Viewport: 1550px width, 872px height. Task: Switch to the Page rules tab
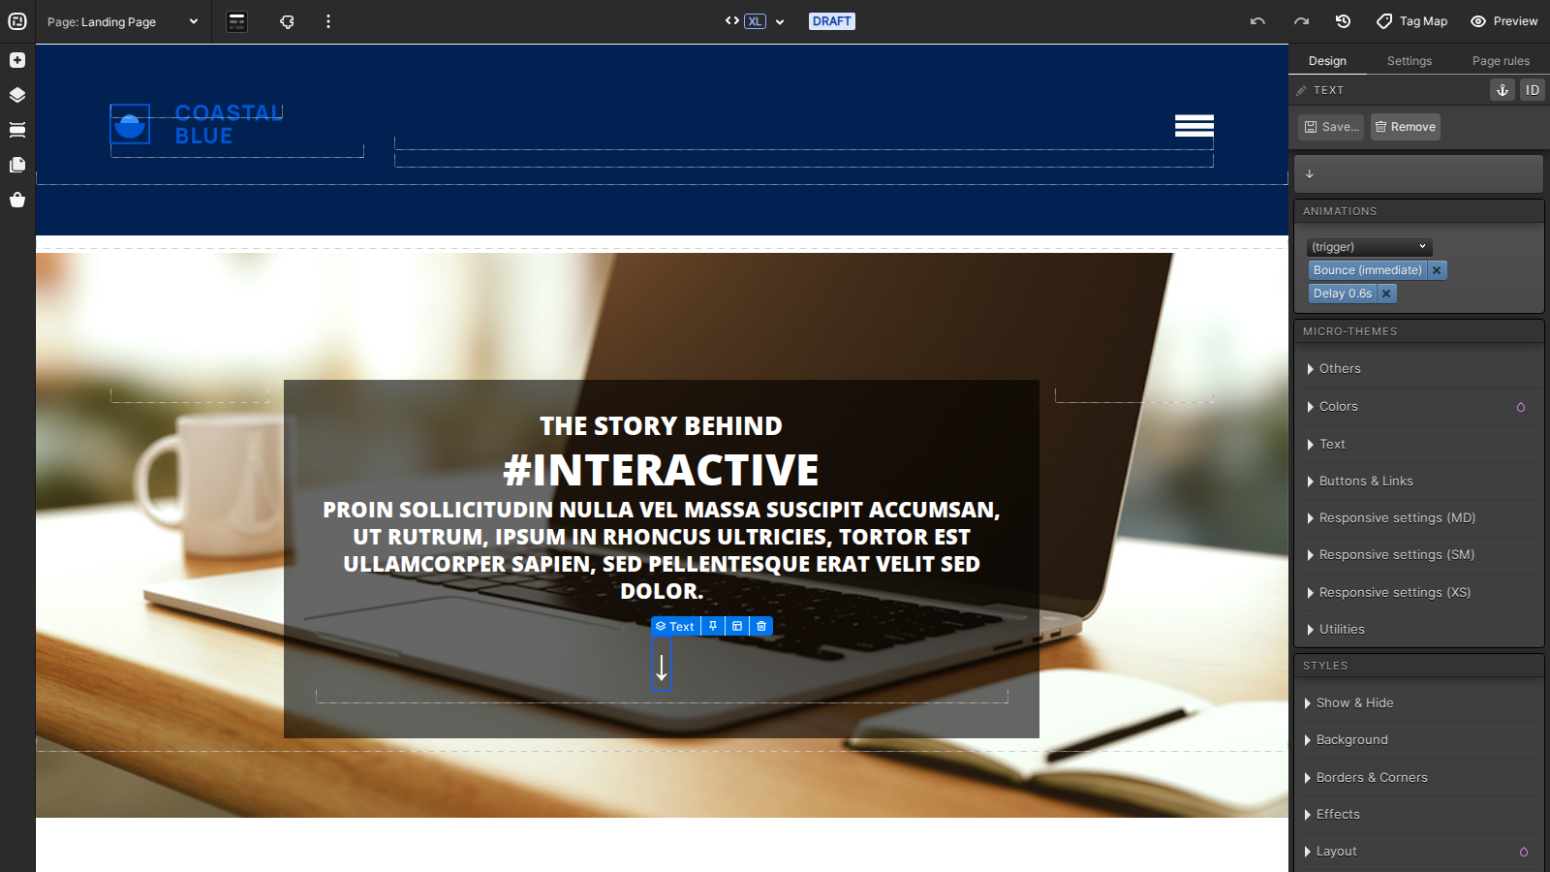click(1501, 61)
